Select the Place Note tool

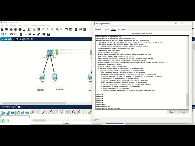pyautogui.click(x=21, y=34)
